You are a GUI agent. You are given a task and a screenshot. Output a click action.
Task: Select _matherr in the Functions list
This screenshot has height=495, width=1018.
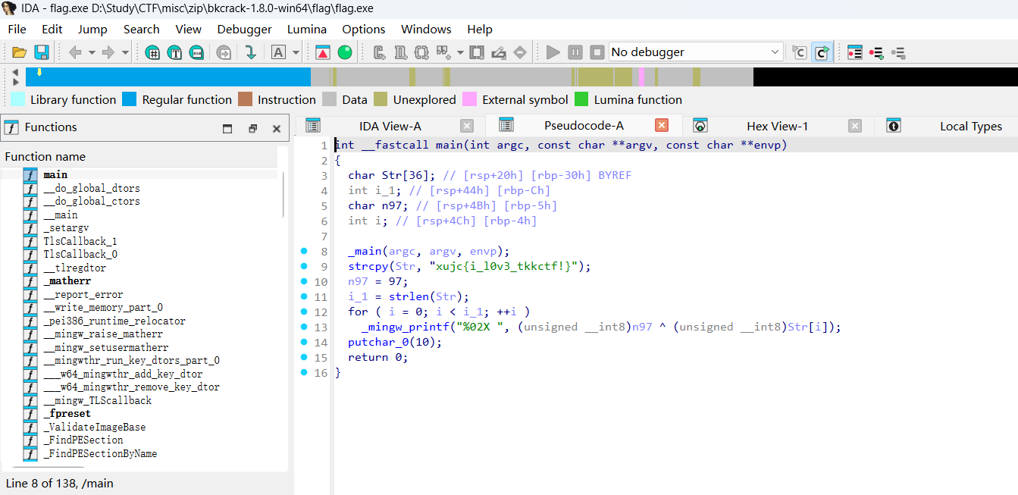[x=66, y=281]
